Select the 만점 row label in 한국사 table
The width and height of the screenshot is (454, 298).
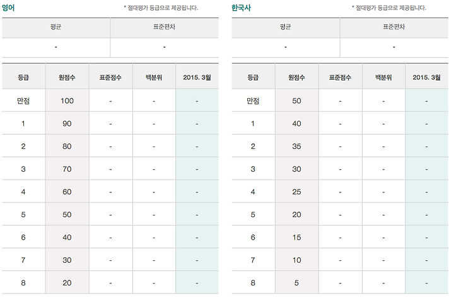[253, 101]
